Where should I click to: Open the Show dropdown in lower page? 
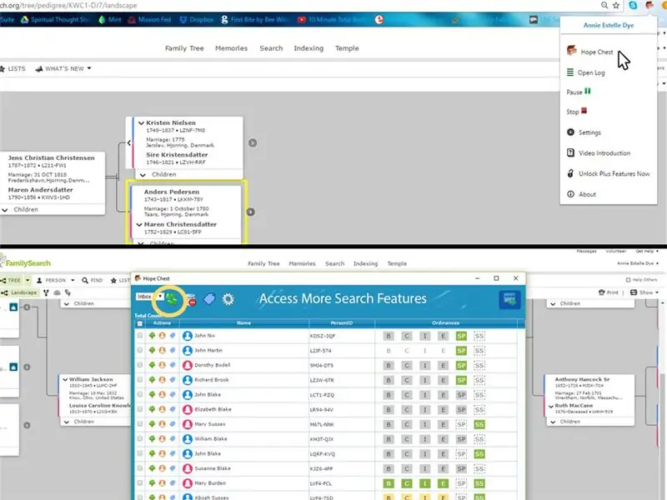[x=644, y=292]
